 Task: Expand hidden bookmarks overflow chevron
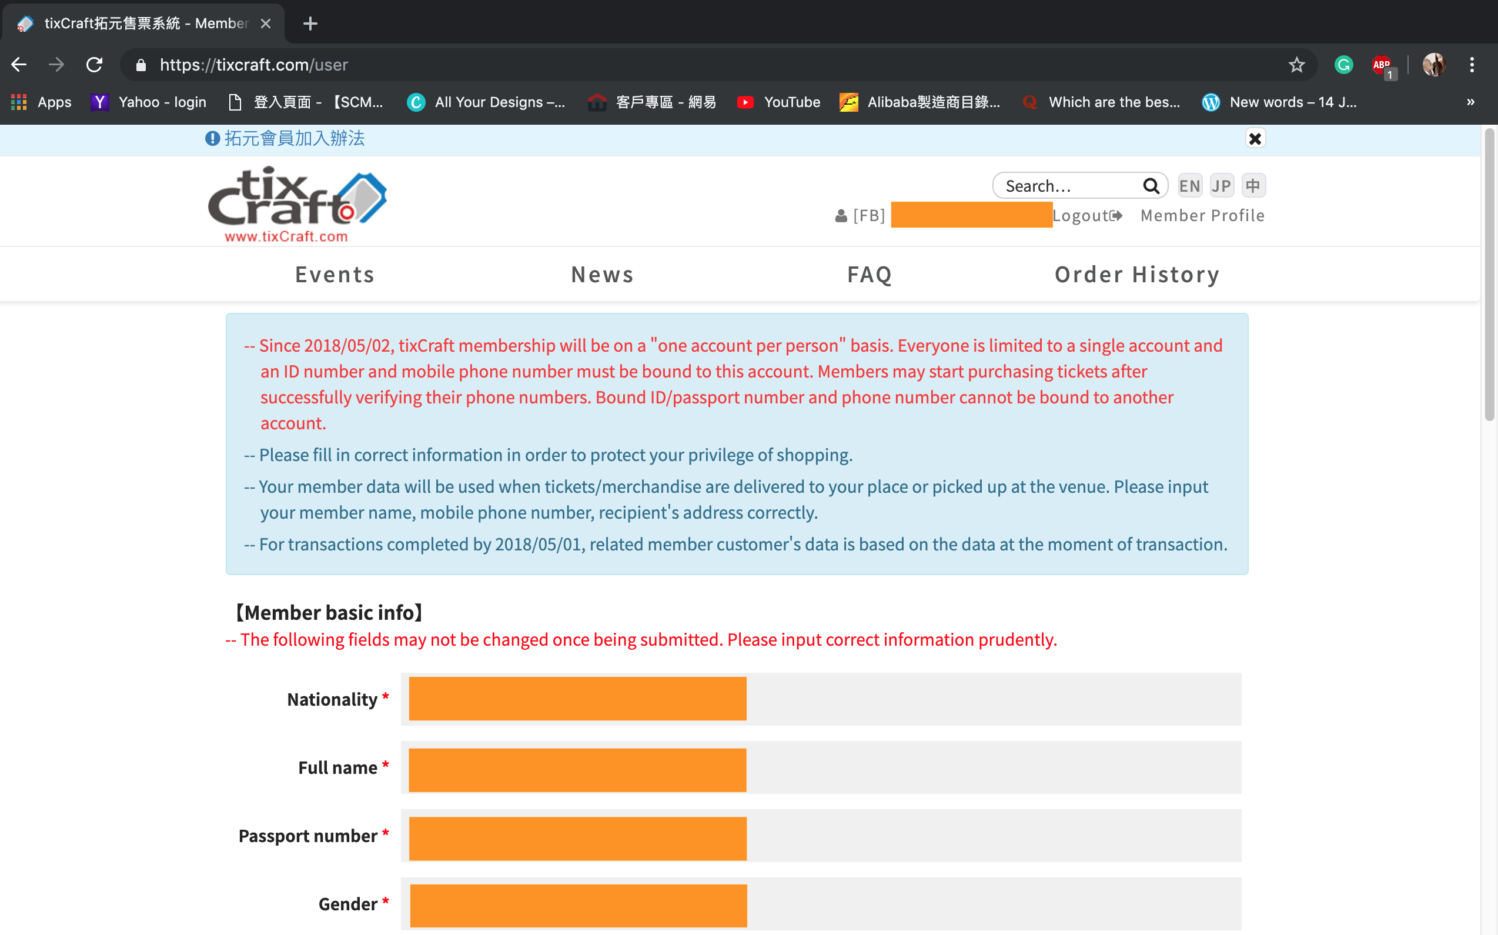(1470, 102)
